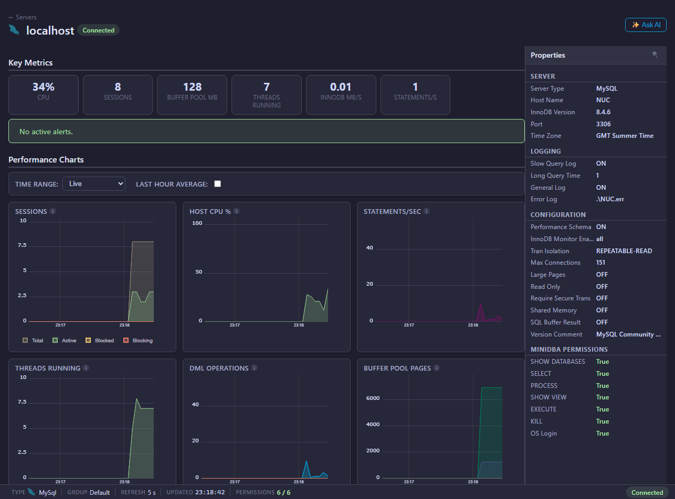Click the MySql dolphin icon in status bar
This screenshot has height=499, width=675.
[31, 492]
